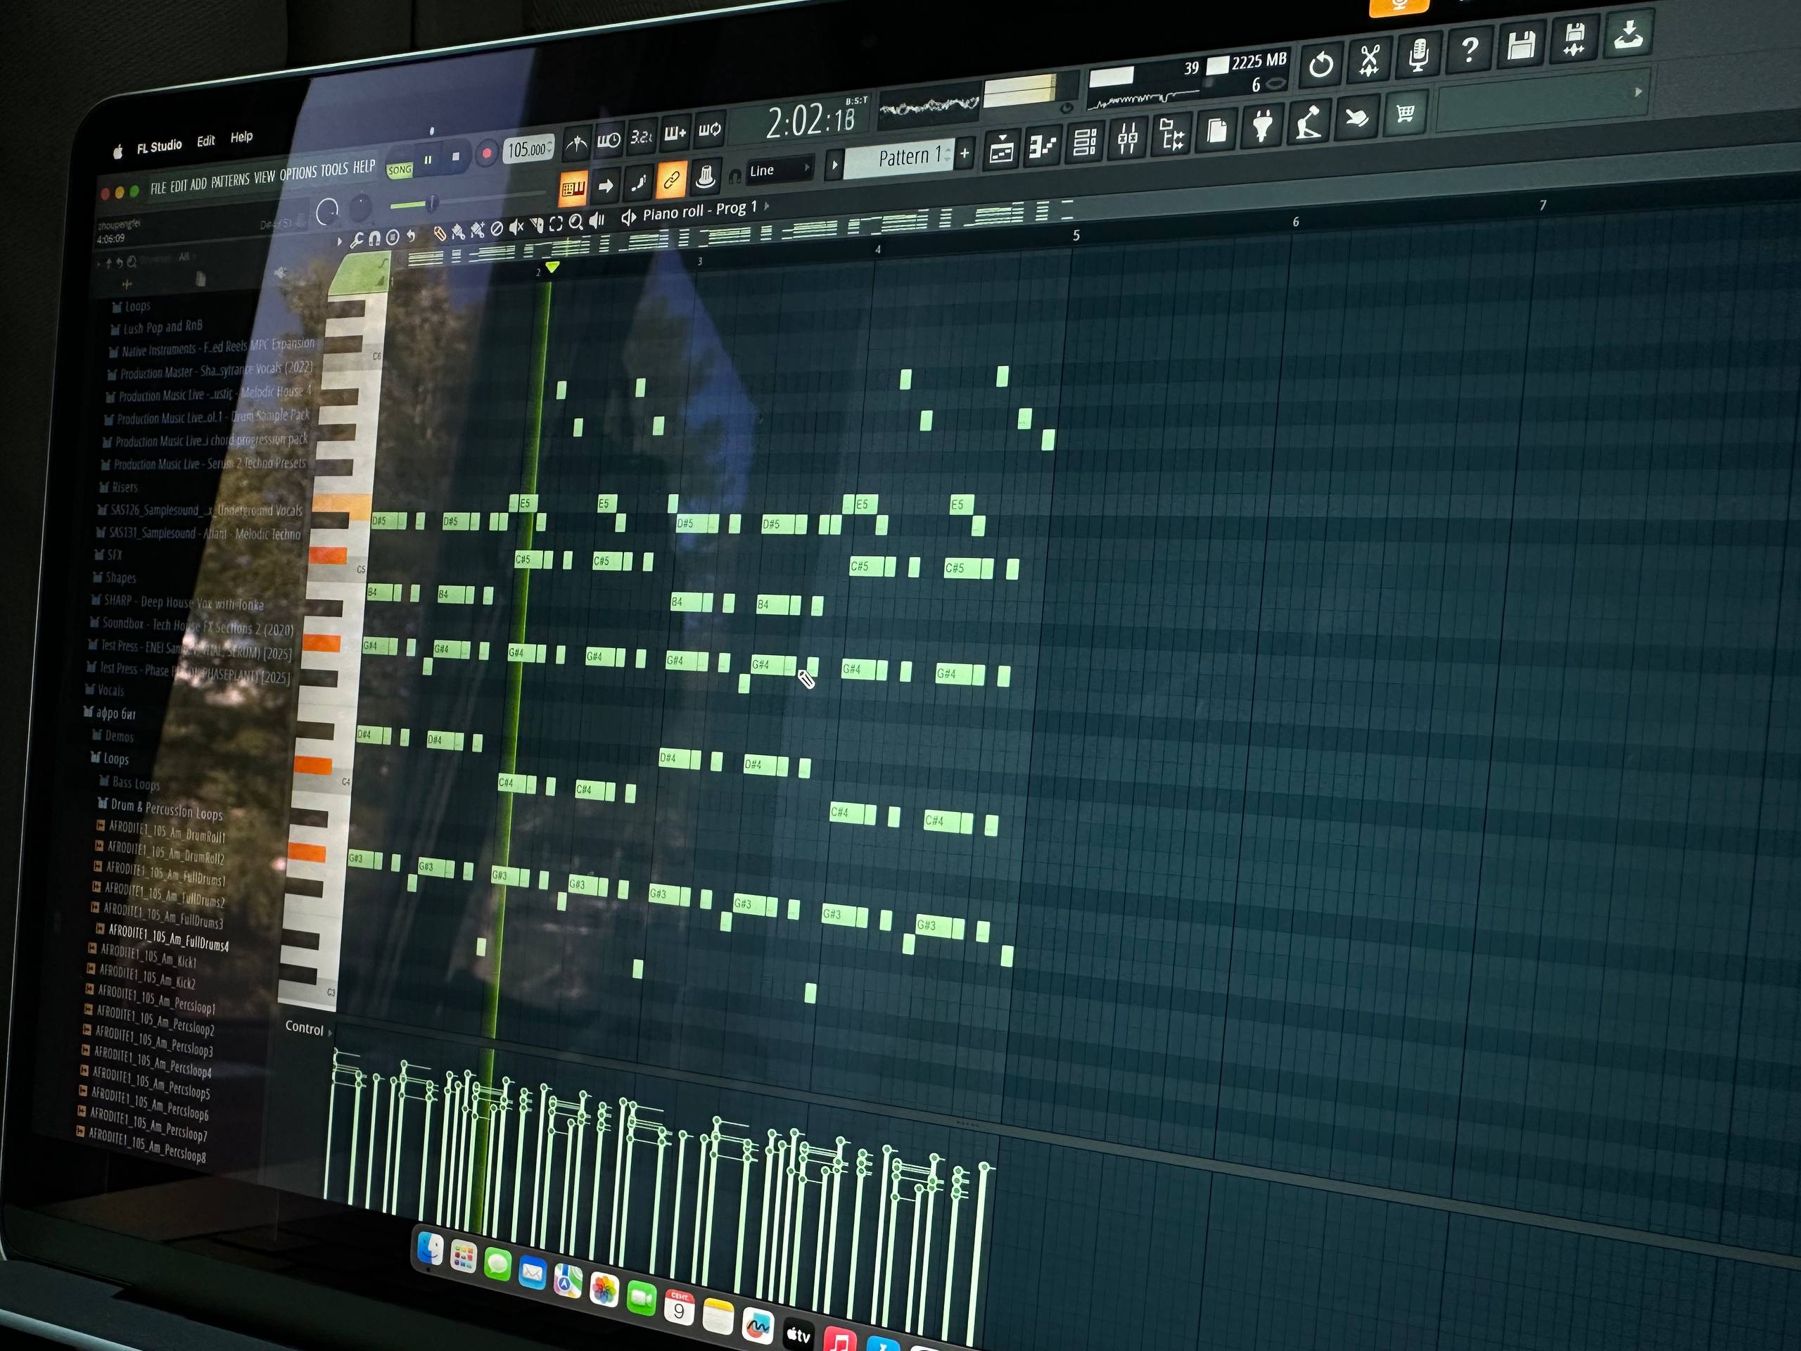Screen dimensions: 1801x1351
Task: Toggle Song mode button
Action: (399, 170)
